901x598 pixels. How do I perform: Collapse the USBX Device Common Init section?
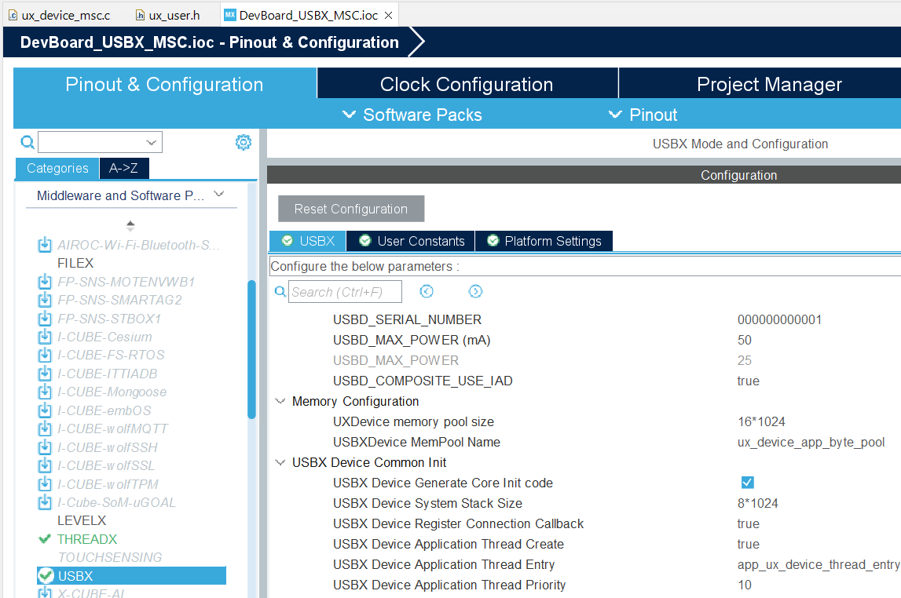pyautogui.click(x=280, y=462)
